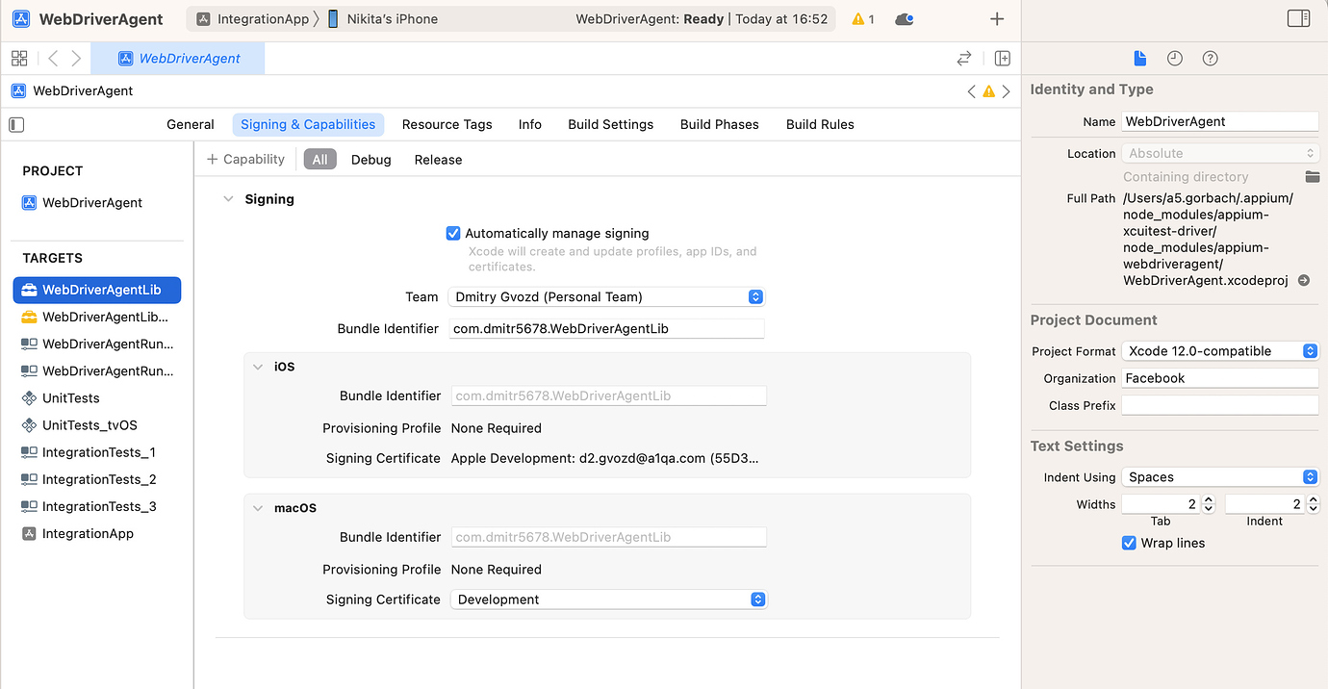The image size is (1328, 689).
Task: Open the Project Format dropdown
Action: 1310,350
